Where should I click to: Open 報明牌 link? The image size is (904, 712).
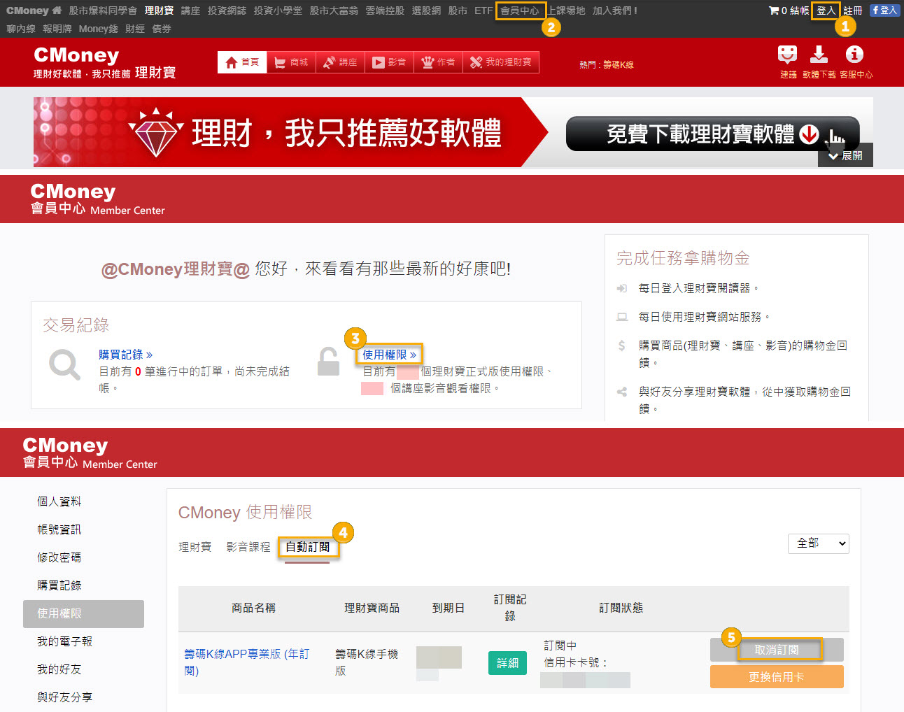(x=57, y=29)
